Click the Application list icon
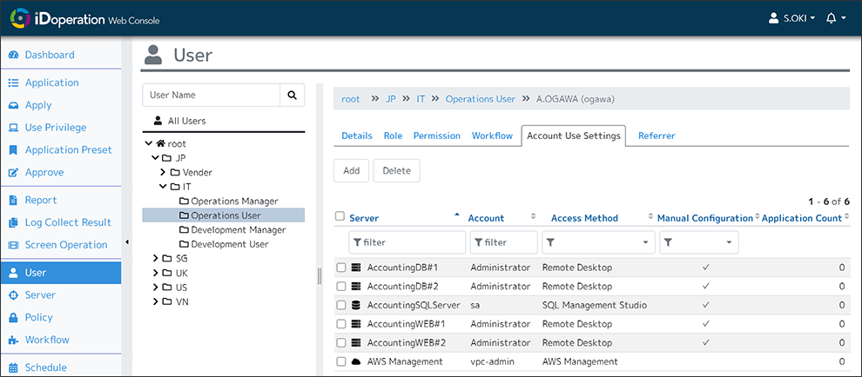The image size is (862, 377). click(14, 83)
